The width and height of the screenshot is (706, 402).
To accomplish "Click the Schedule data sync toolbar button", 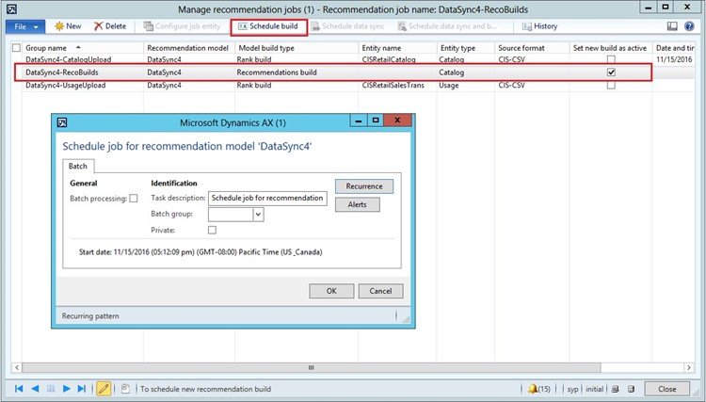I will (348, 26).
